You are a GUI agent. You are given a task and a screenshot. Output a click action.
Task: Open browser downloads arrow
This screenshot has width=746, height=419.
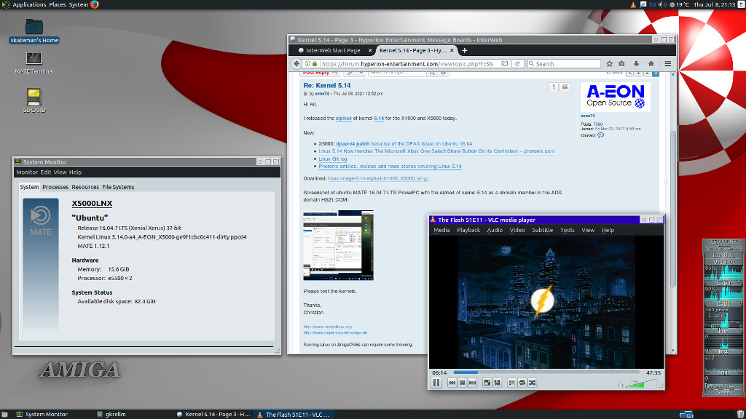coord(636,64)
